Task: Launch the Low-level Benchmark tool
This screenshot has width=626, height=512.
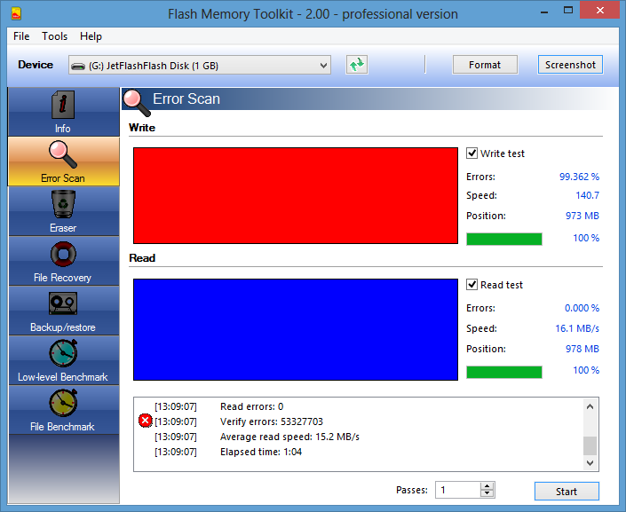Action: click(x=62, y=354)
